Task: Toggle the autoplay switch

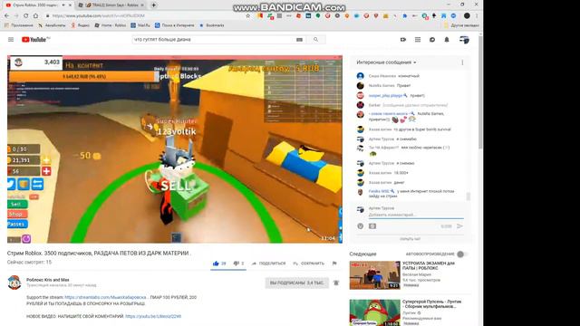Action: point(461,254)
